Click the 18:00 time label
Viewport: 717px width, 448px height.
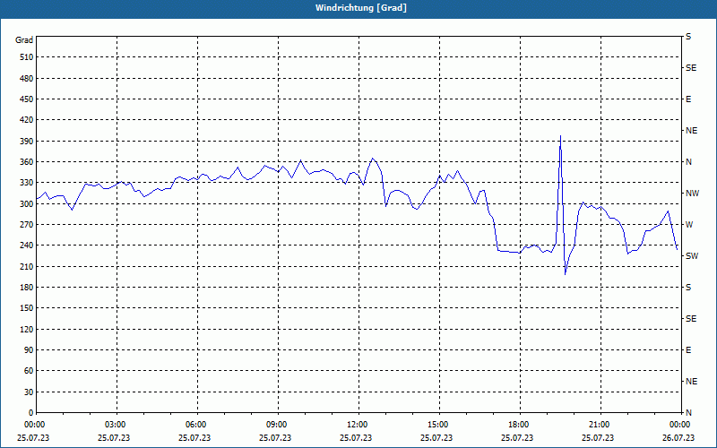coord(520,425)
